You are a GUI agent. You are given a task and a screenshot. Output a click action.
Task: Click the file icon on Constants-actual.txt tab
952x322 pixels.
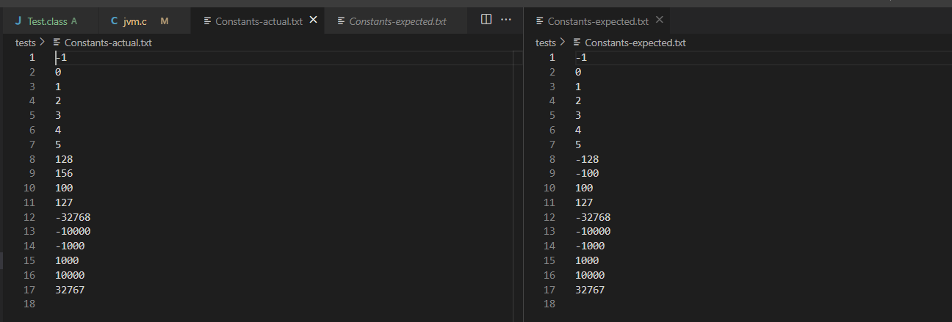tap(207, 21)
